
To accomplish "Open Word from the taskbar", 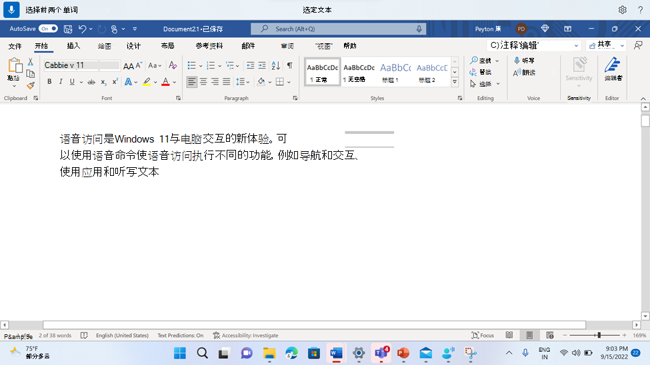I will (x=336, y=354).
